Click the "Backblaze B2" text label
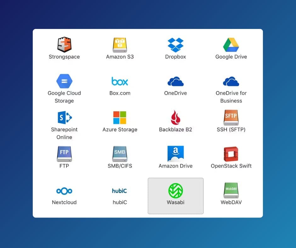The height and width of the screenshot is (248, 296). pos(176,130)
